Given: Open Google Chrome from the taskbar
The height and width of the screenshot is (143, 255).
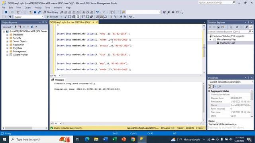Looking at the screenshot, I should pyautogui.click(x=133, y=139).
